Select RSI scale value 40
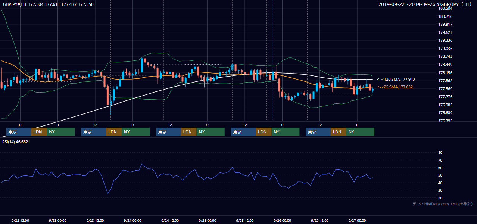 coord(440,183)
